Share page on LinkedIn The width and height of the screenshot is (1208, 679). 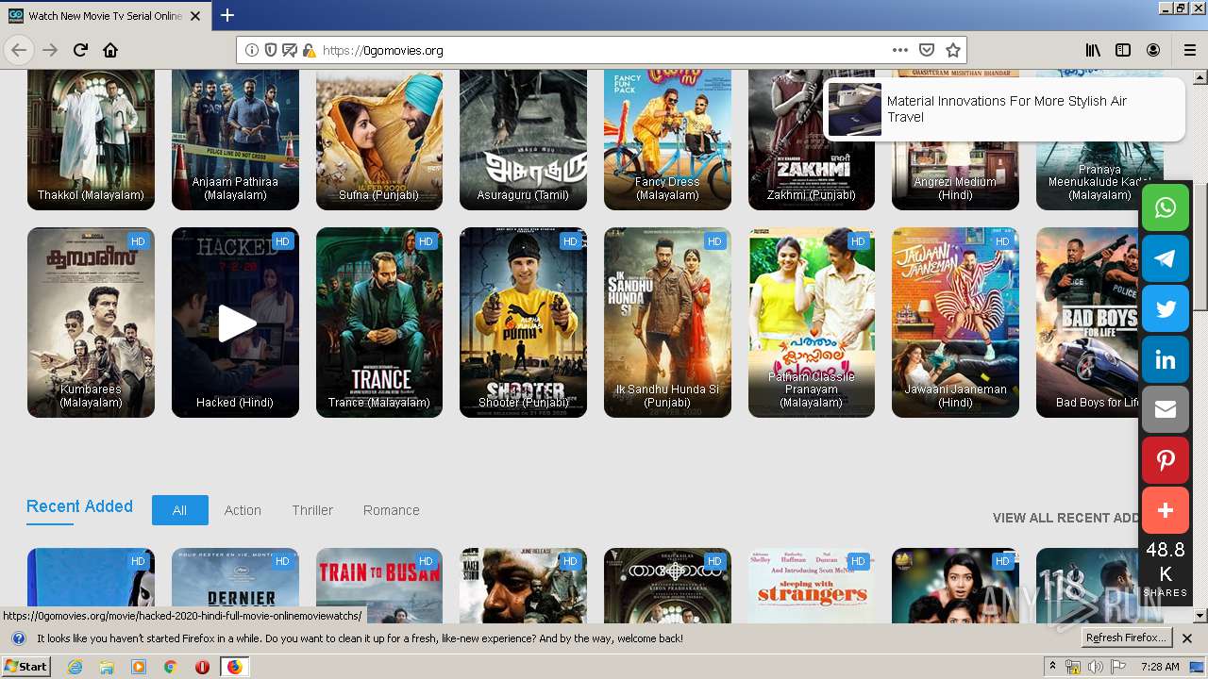click(1166, 359)
